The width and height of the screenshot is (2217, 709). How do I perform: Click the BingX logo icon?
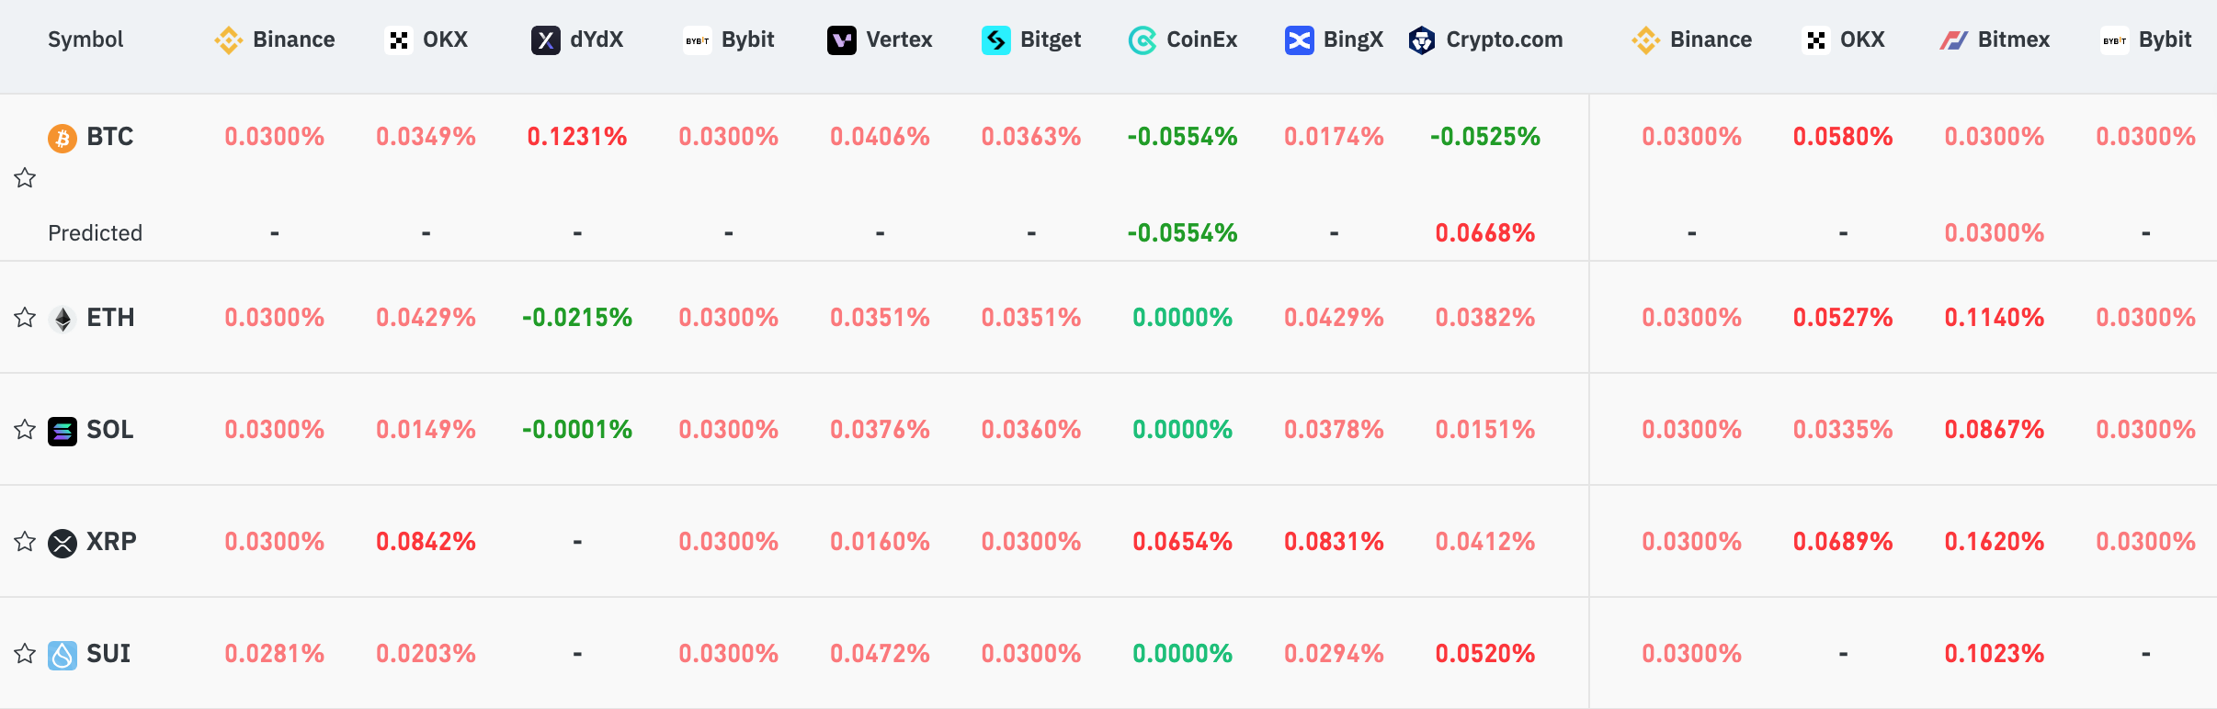coord(1299,40)
